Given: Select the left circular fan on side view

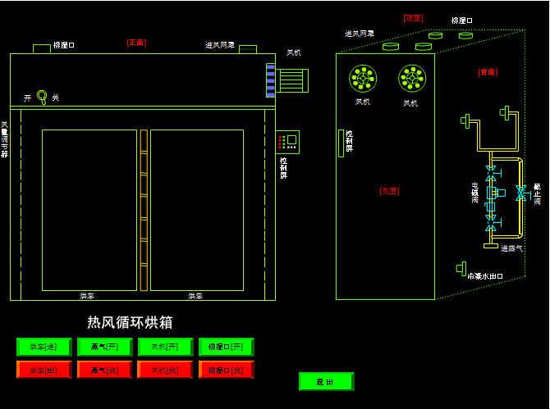Looking at the screenshot, I should (363, 79).
